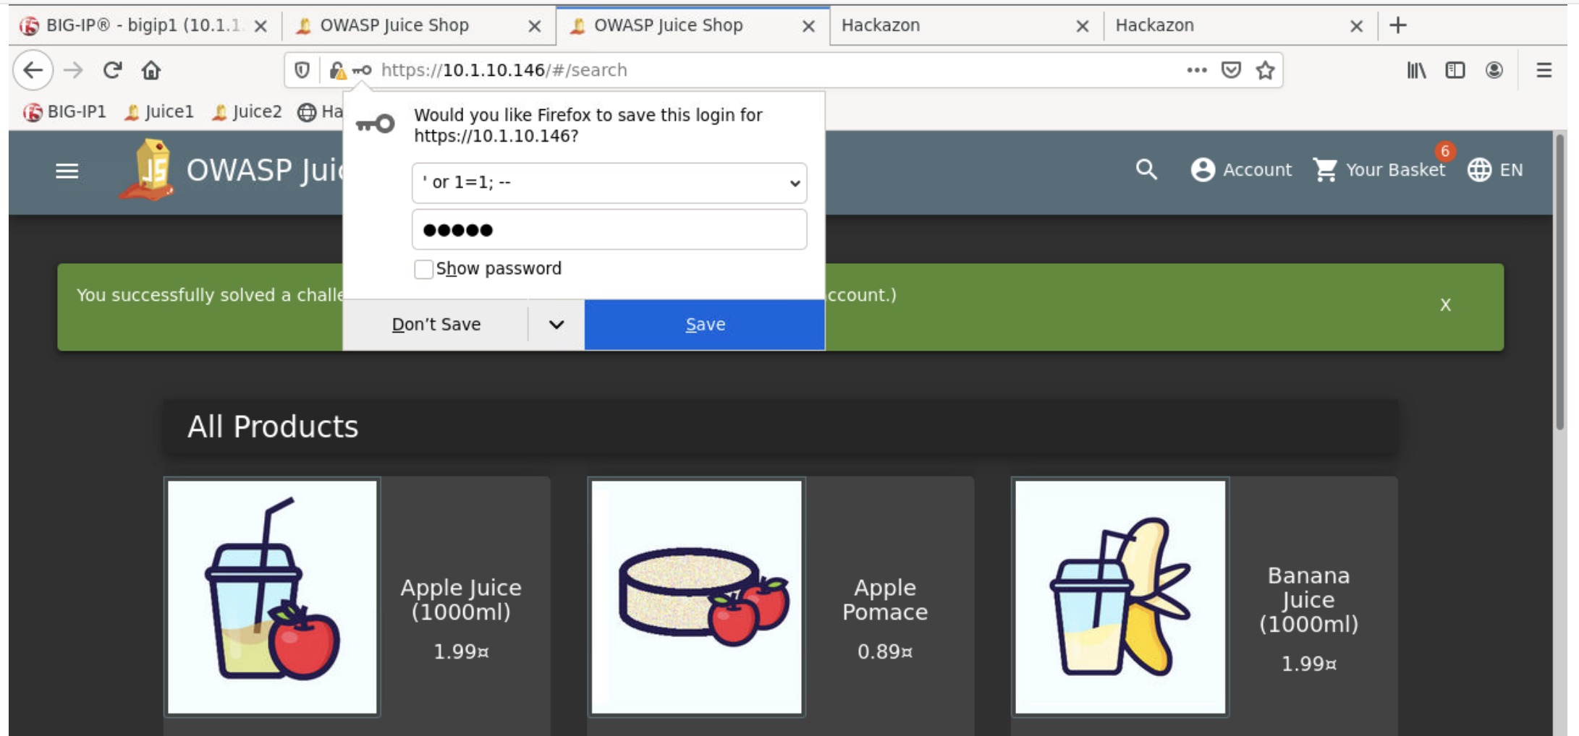Open Your Basket
1579x736 pixels.
pyautogui.click(x=1379, y=170)
